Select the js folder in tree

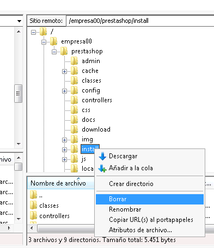coord(84,159)
